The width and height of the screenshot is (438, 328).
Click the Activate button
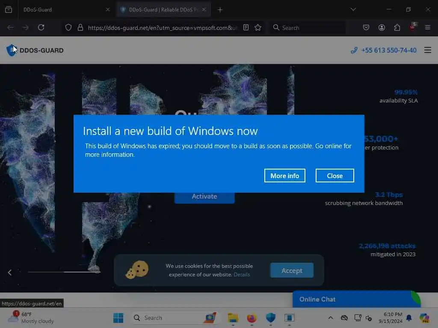click(x=204, y=196)
